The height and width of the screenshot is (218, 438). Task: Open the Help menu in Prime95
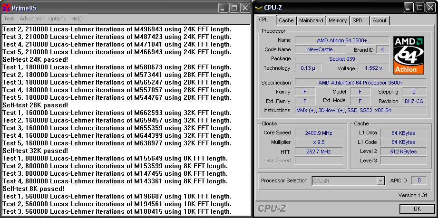[x=76, y=19]
